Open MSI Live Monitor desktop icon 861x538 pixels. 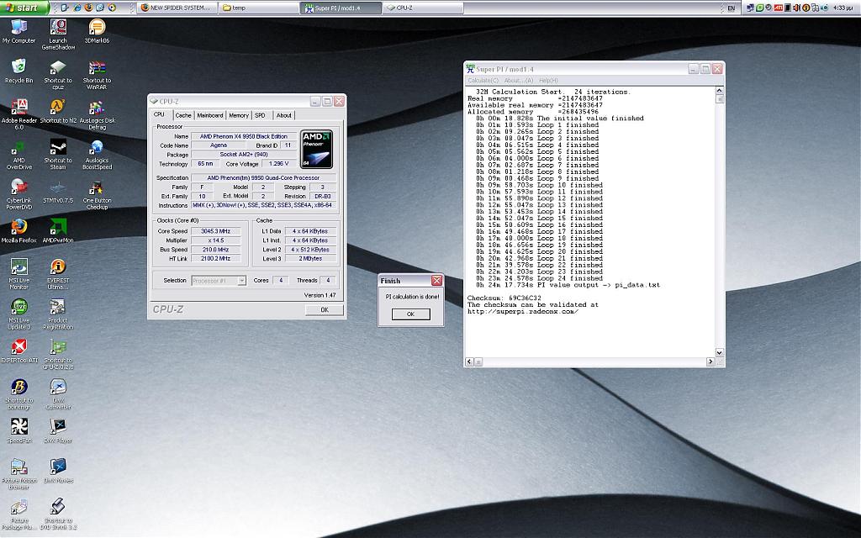[19, 274]
